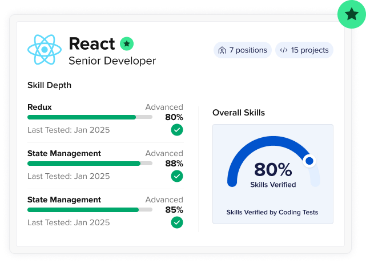This screenshot has width=366, height=263.
Task: Click the Redux progress bar
Action: pos(90,117)
